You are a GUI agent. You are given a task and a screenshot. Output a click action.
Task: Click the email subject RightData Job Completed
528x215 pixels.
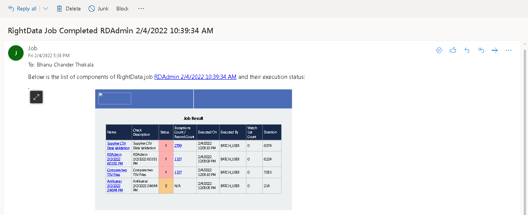(x=111, y=31)
